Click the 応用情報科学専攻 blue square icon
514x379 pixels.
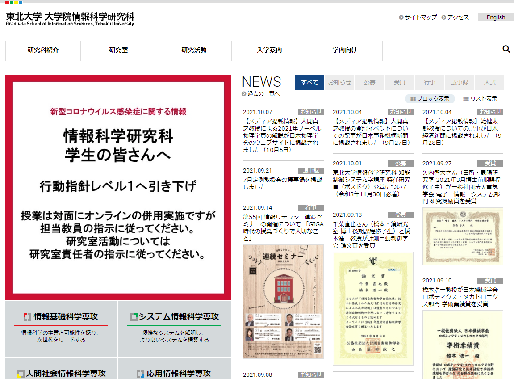click(x=140, y=374)
